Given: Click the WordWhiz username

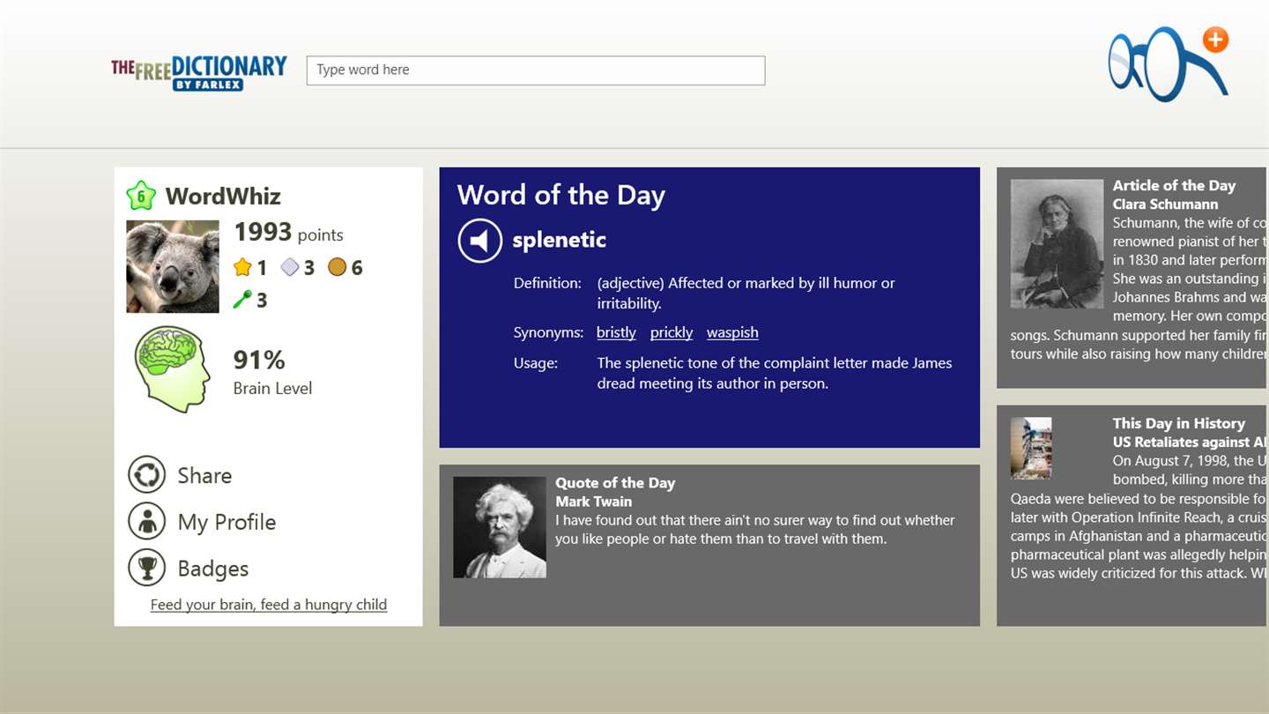Looking at the screenshot, I should (x=223, y=196).
